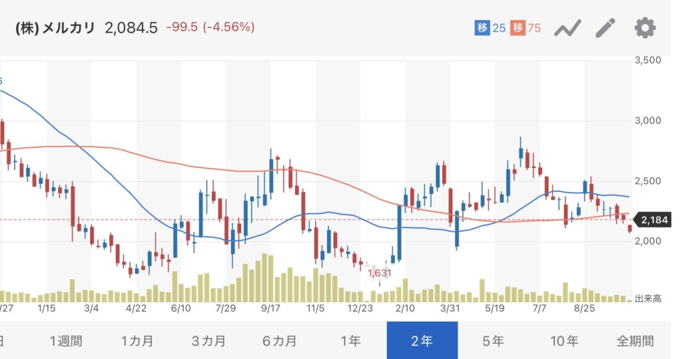
Task: Switch to the 1カ月 time range
Action: point(137,341)
